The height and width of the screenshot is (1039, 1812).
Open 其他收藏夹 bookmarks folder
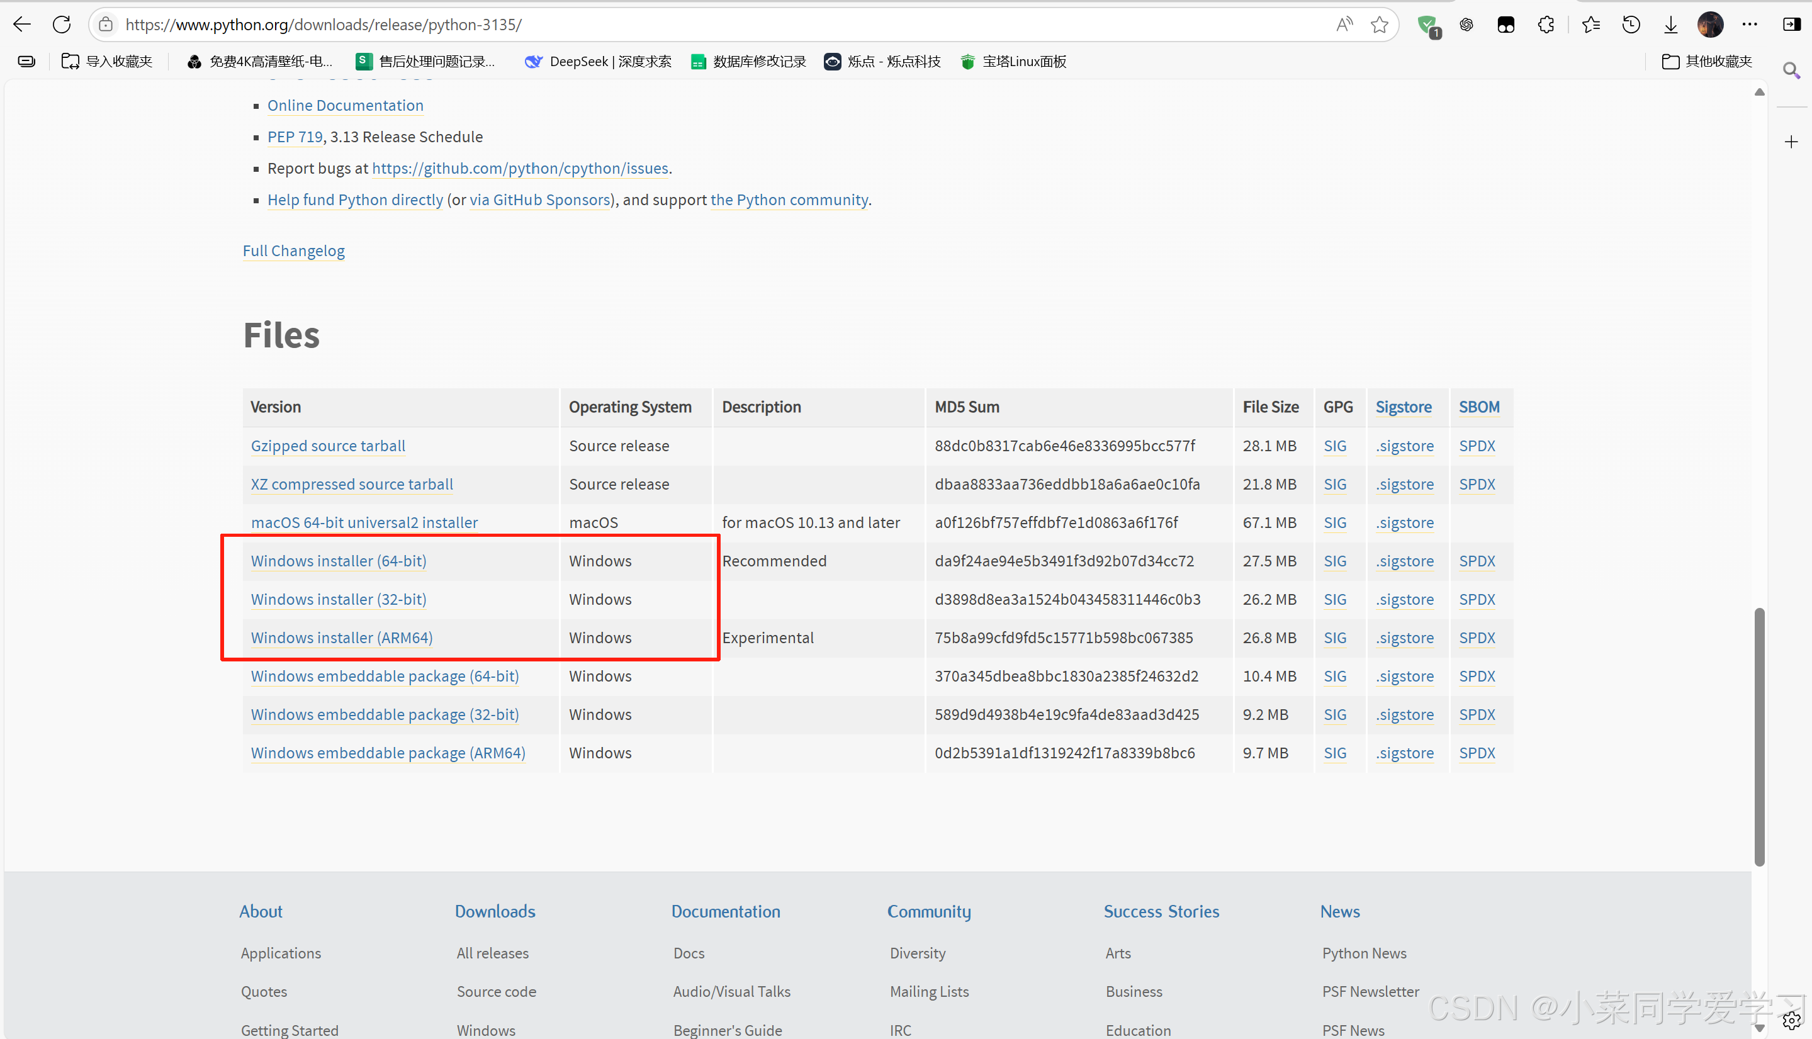1707,62
